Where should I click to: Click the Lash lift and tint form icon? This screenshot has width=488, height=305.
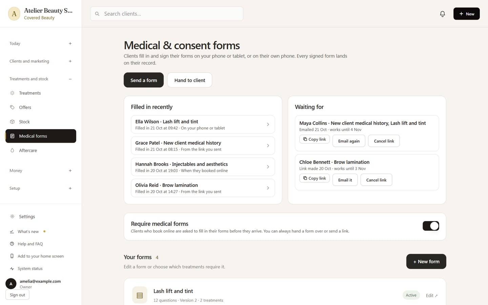140,295
